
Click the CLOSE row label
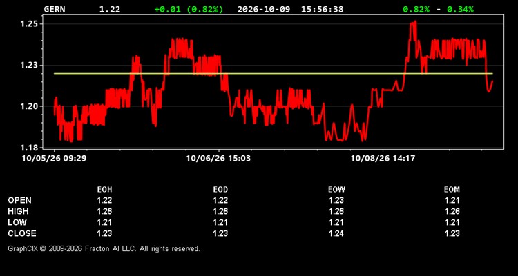pos(22,233)
